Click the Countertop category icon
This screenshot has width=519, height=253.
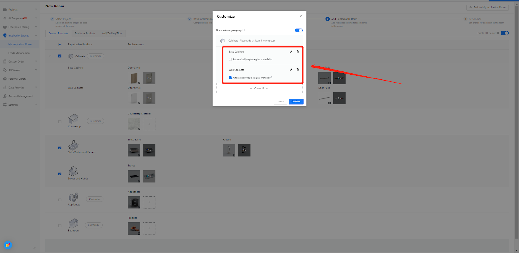74,119
